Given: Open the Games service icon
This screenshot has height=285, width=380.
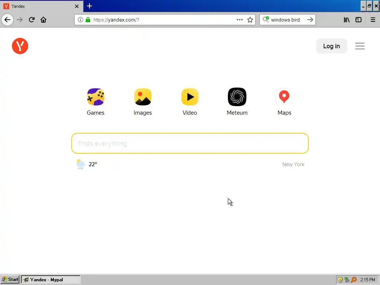Looking at the screenshot, I should [x=95, y=97].
